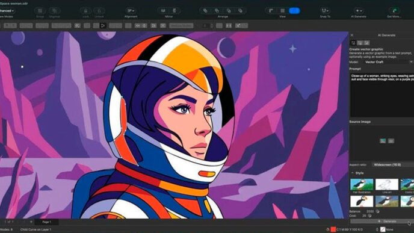Click the red fill color swatch in status bar

point(333,229)
